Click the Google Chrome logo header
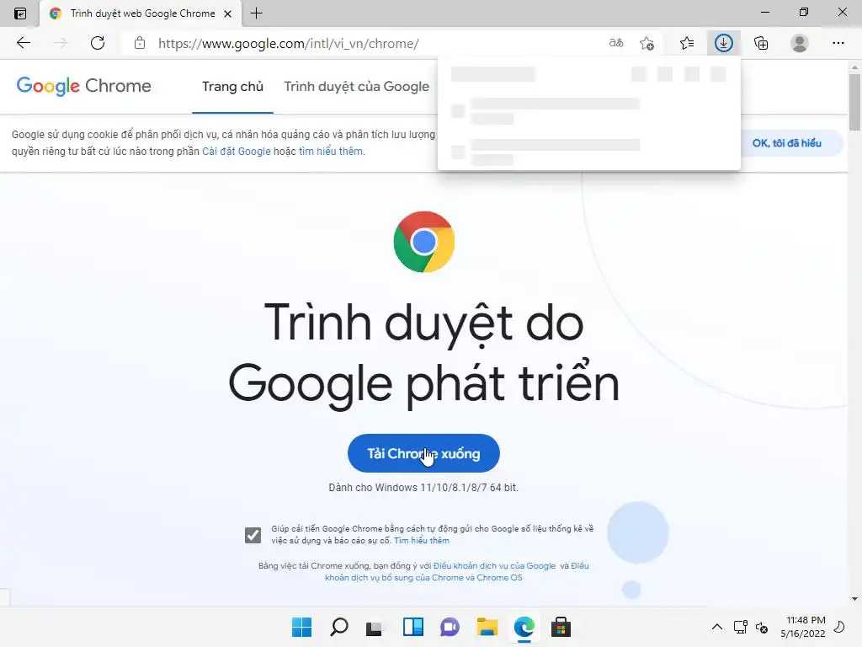 point(83,86)
